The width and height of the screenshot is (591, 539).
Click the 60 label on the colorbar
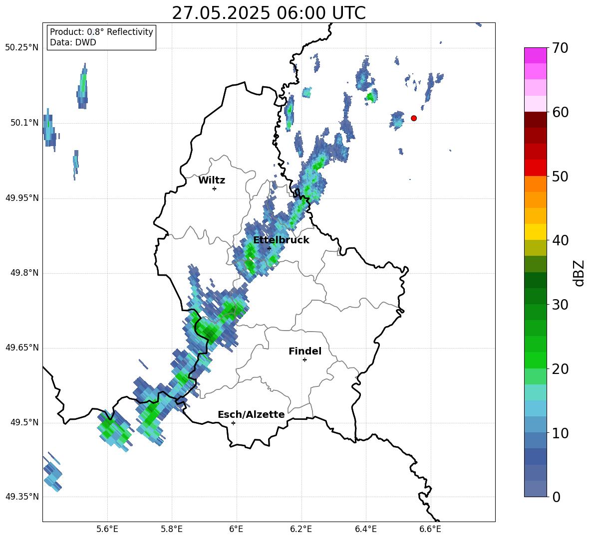pyautogui.click(x=560, y=112)
